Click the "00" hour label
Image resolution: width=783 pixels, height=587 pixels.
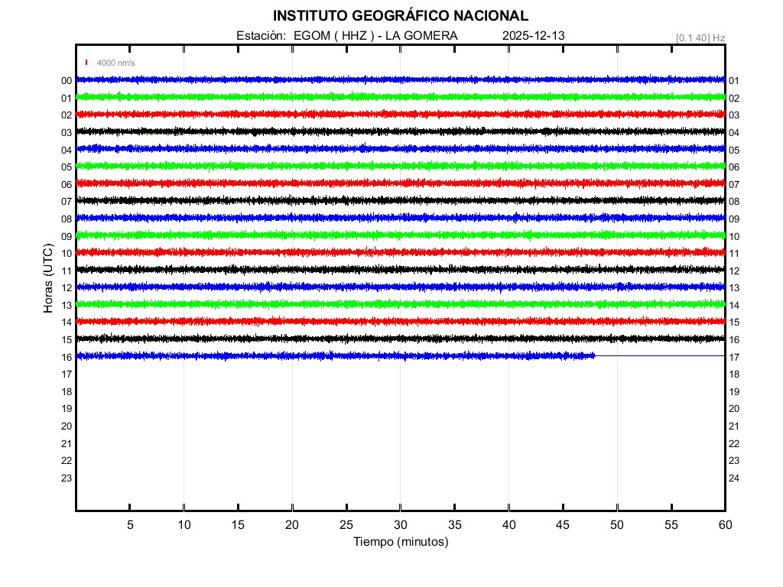[67, 81]
